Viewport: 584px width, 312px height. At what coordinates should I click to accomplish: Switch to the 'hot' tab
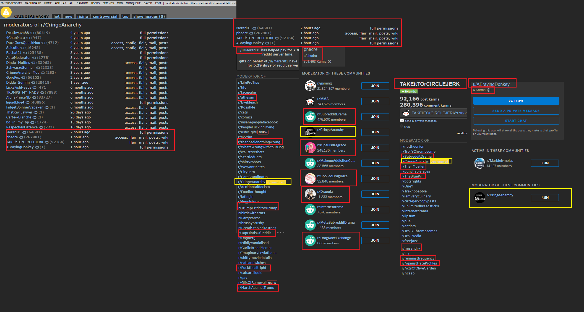pyautogui.click(x=56, y=16)
